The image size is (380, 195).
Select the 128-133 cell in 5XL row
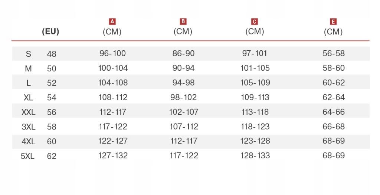pyautogui.click(x=255, y=155)
